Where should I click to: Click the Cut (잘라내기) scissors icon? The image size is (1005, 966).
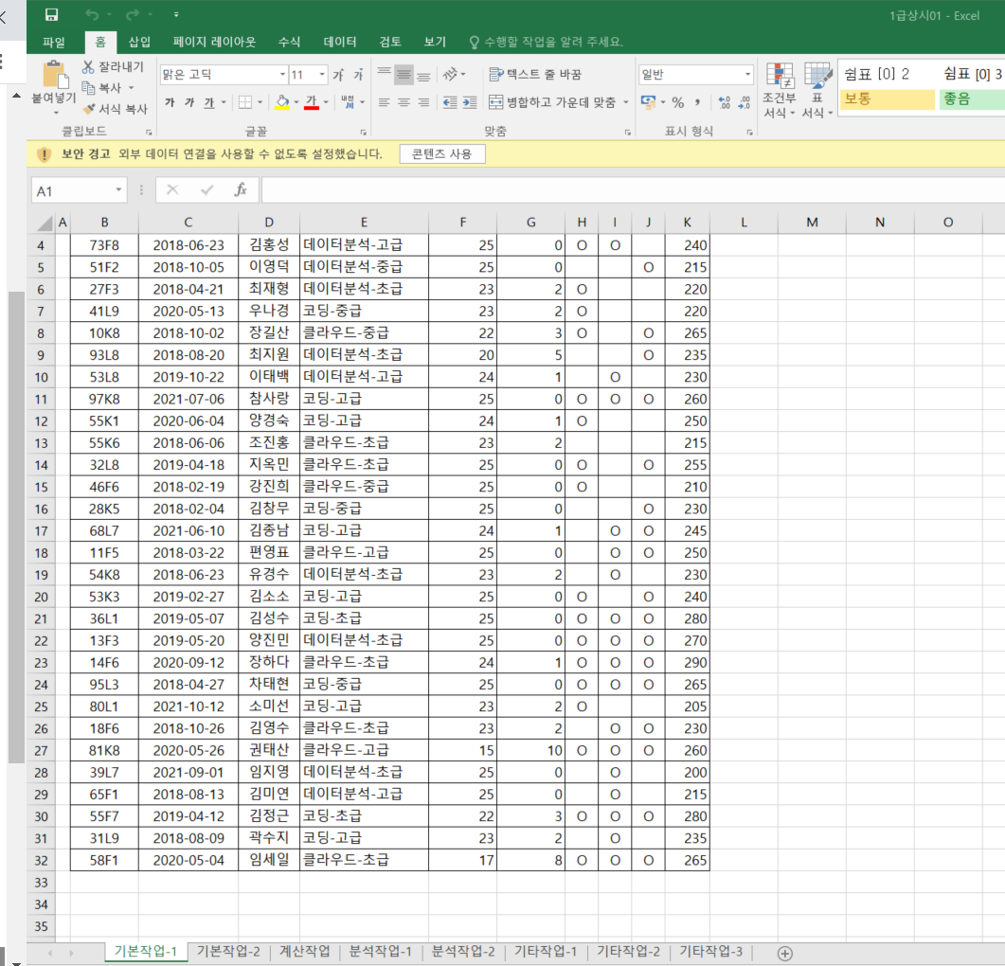click(89, 66)
